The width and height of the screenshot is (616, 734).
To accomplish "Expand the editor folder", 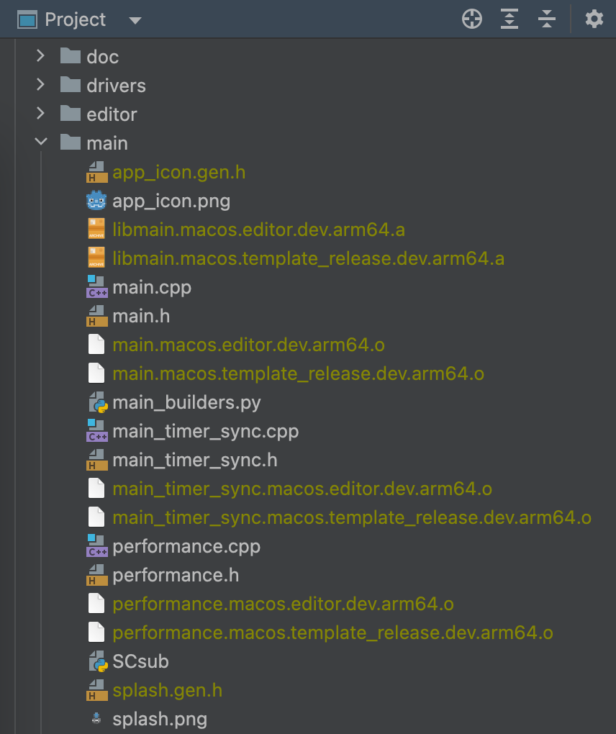I will pyautogui.click(x=40, y=114).
